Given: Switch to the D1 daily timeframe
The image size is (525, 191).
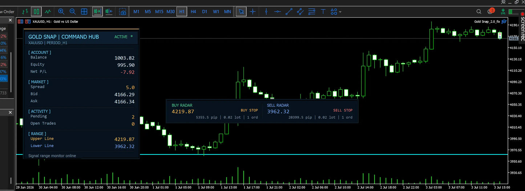Looking at the screenshot, I should coord(205,12).
